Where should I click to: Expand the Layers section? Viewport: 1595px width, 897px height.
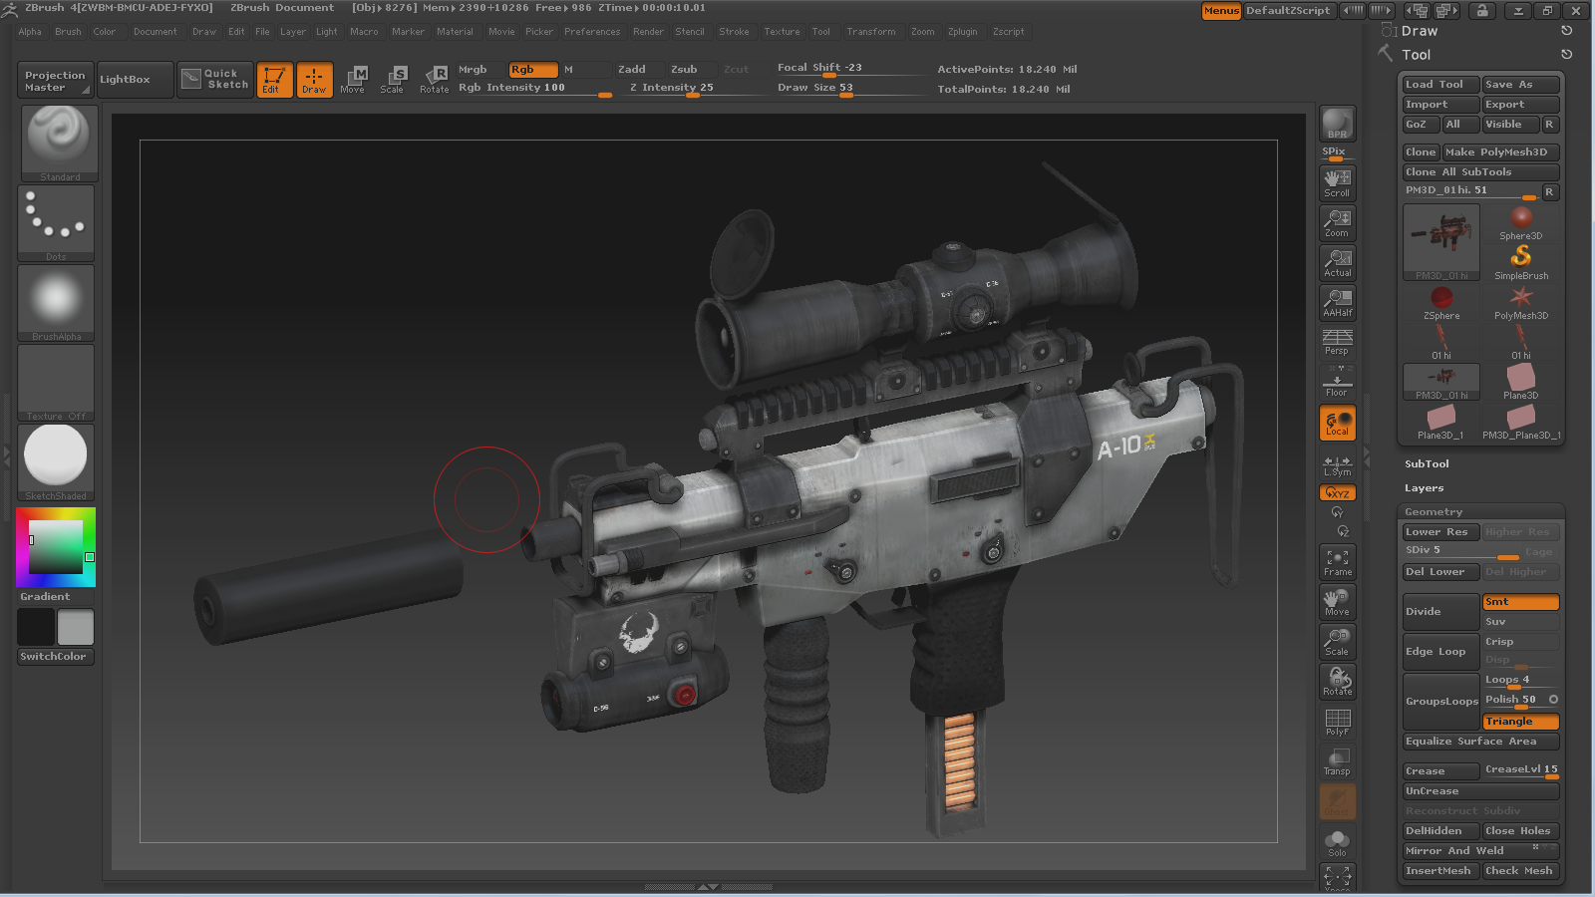click(1424, 488)
